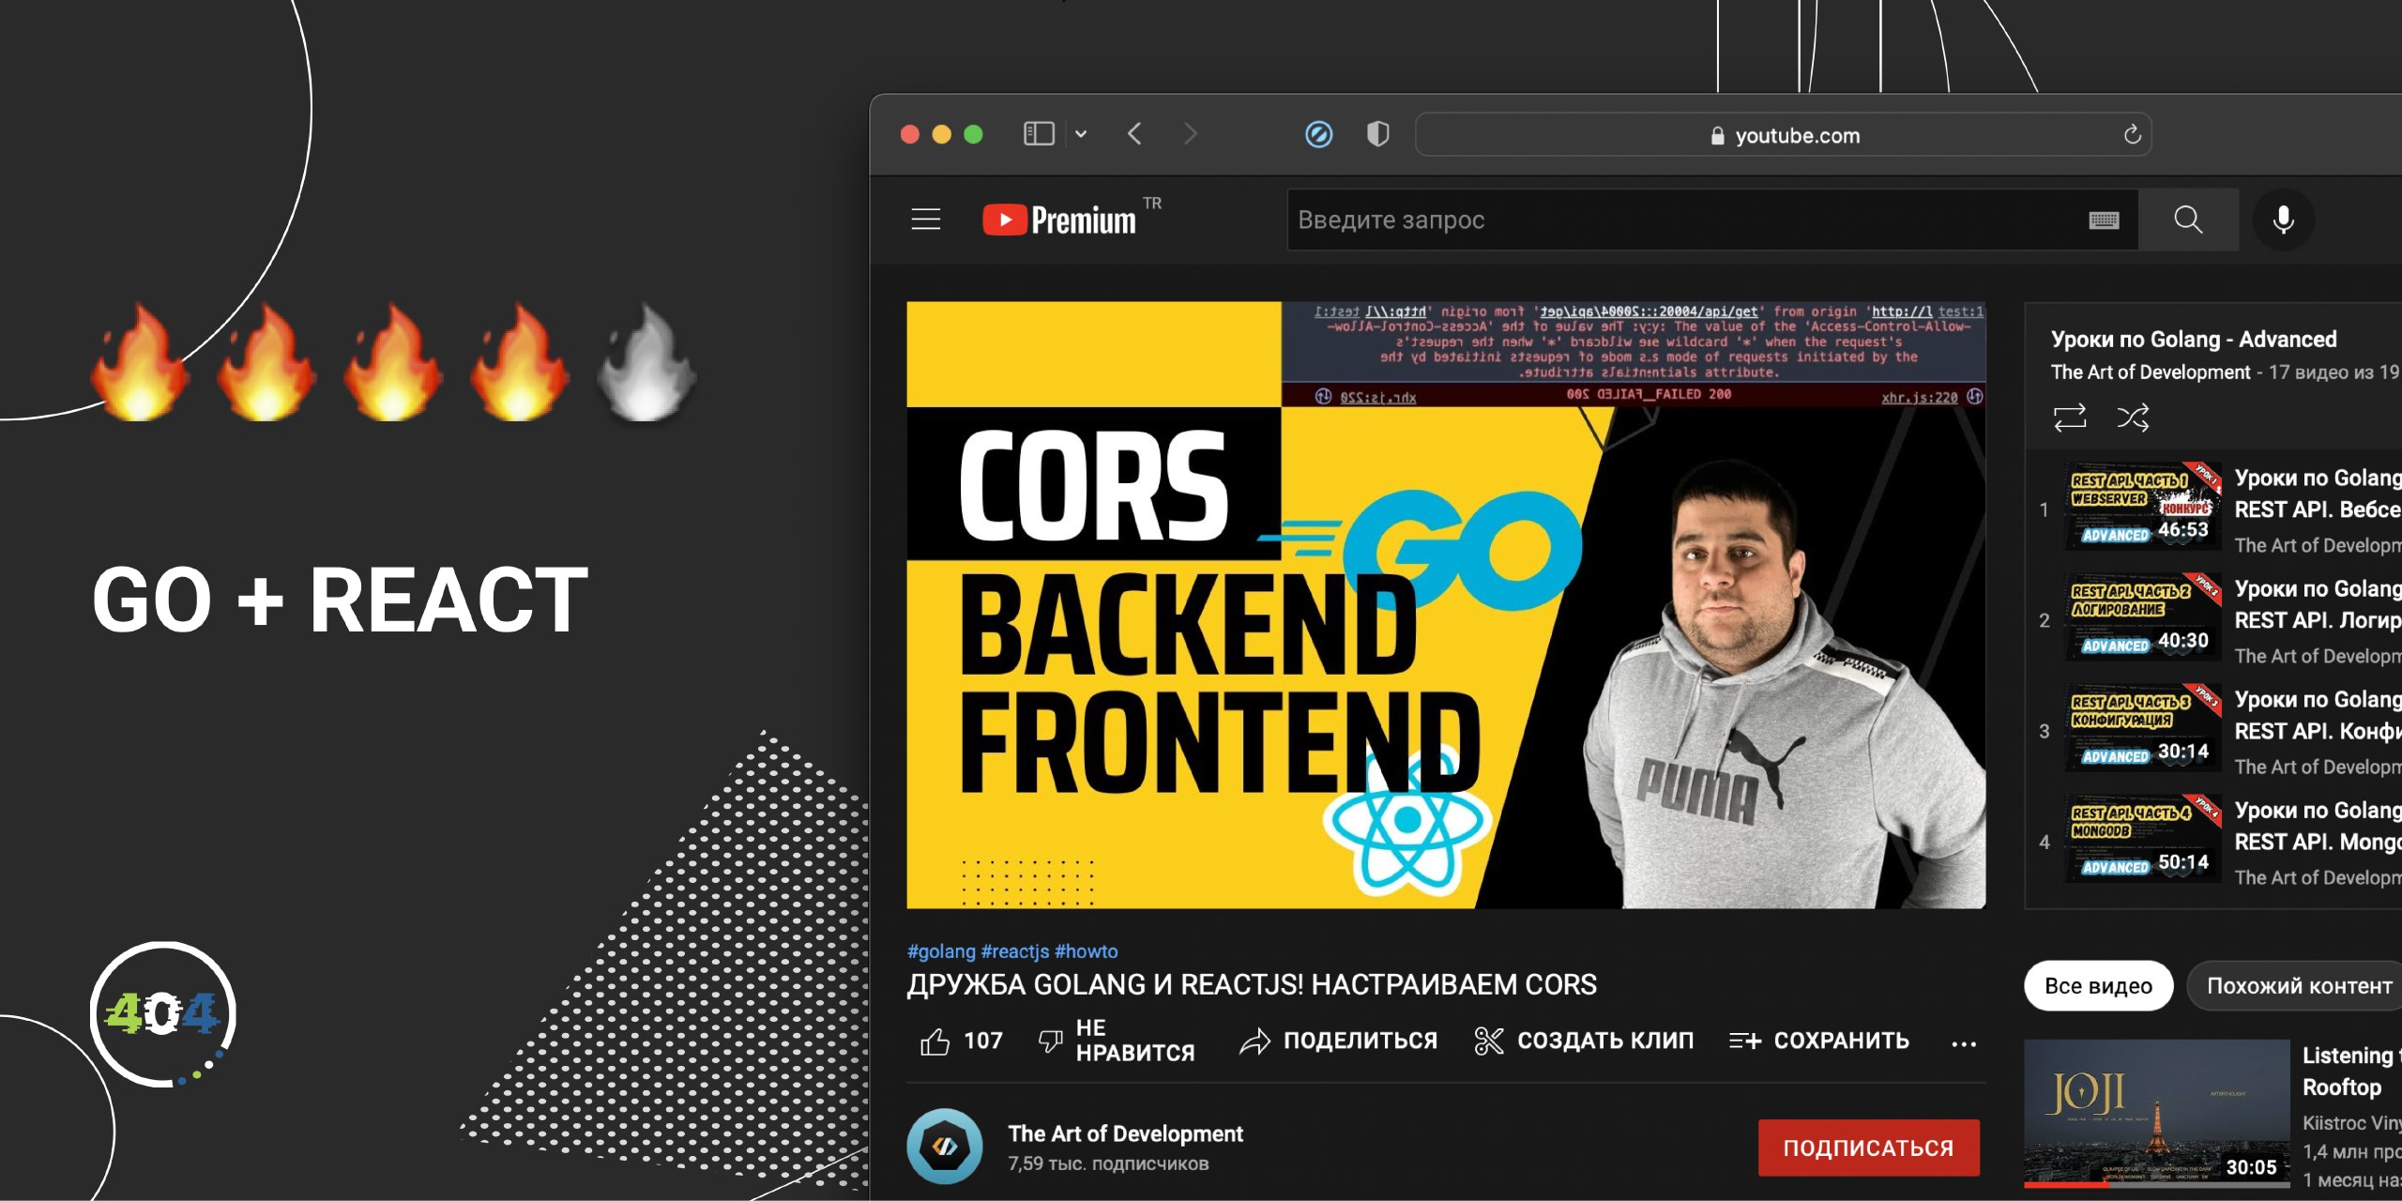Play playlist video 1 thumbnail 46:53
This screenshot has width=2402, height=1201.
tap(2143, 505)
